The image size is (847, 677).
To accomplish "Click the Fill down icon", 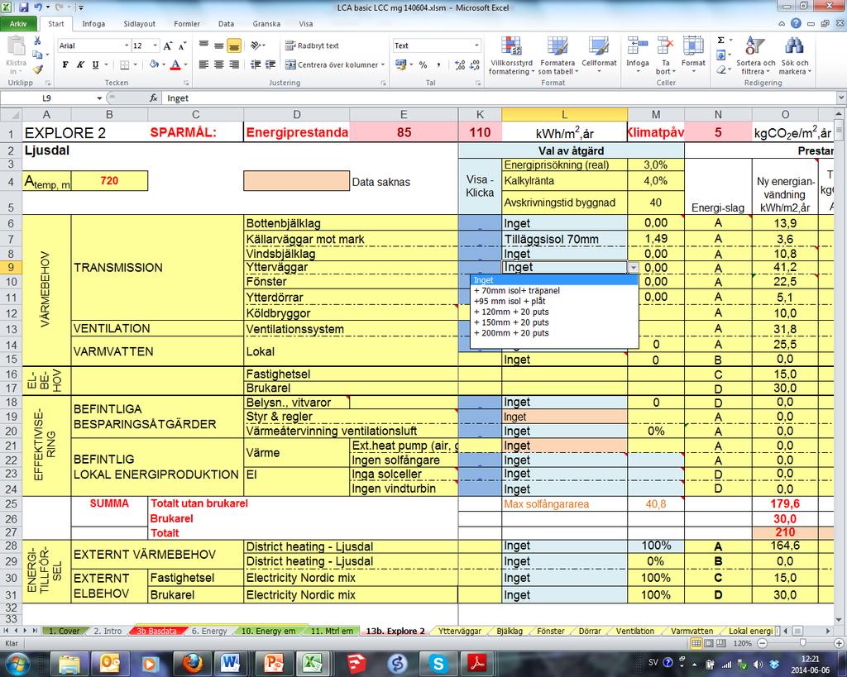I will 720,55.
